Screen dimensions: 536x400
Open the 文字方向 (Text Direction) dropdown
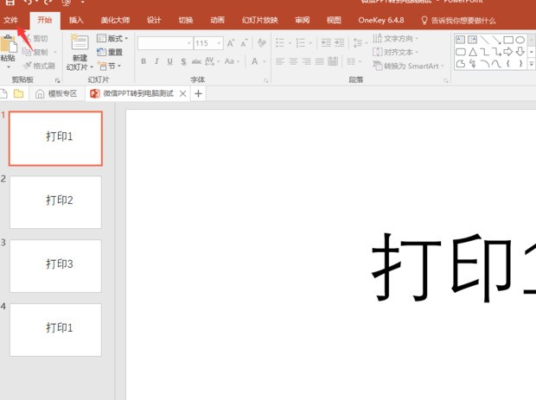397,39
